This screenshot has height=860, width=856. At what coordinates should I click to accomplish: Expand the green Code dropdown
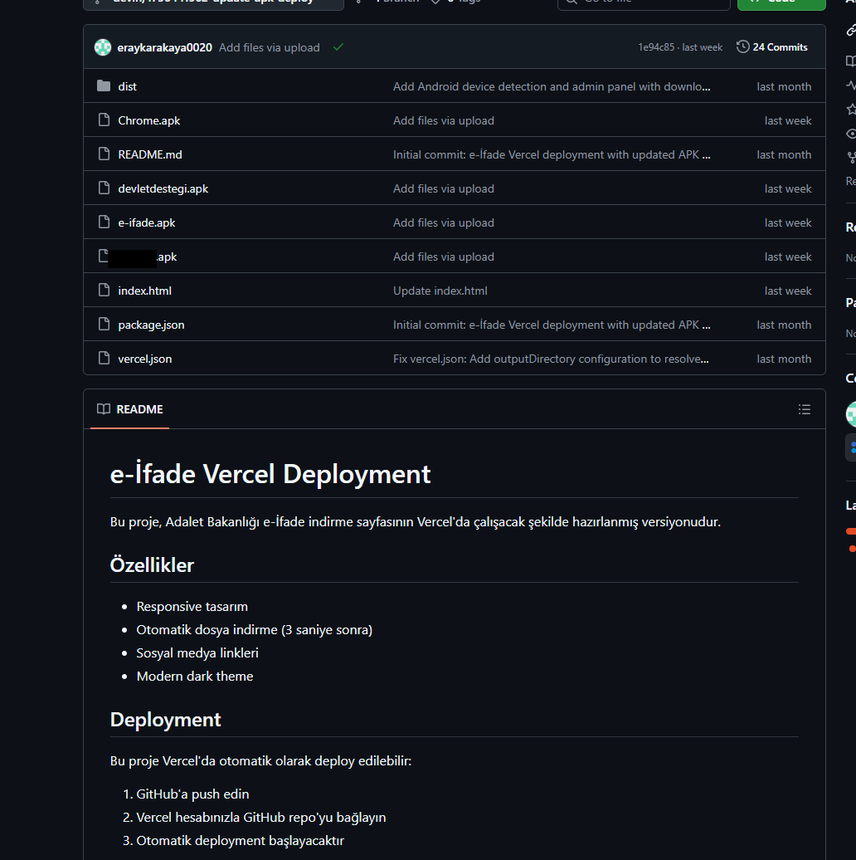(781, 2)
